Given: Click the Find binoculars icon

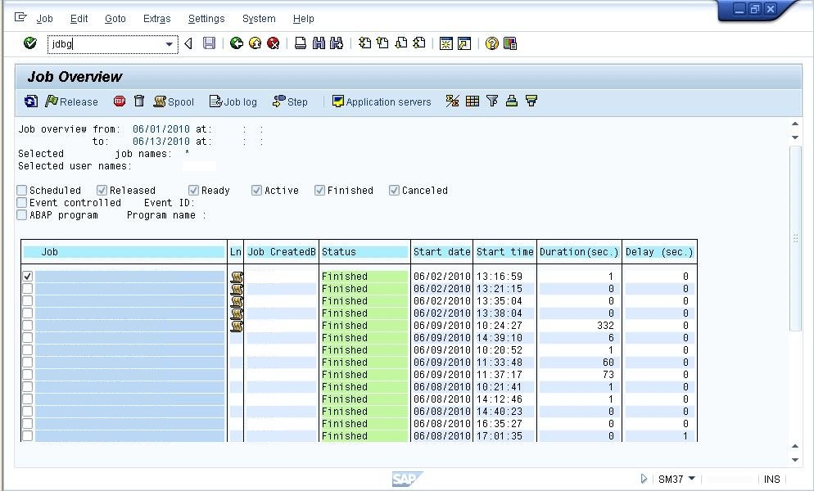Looking at the screenshot, I should (x=319, y=43).
